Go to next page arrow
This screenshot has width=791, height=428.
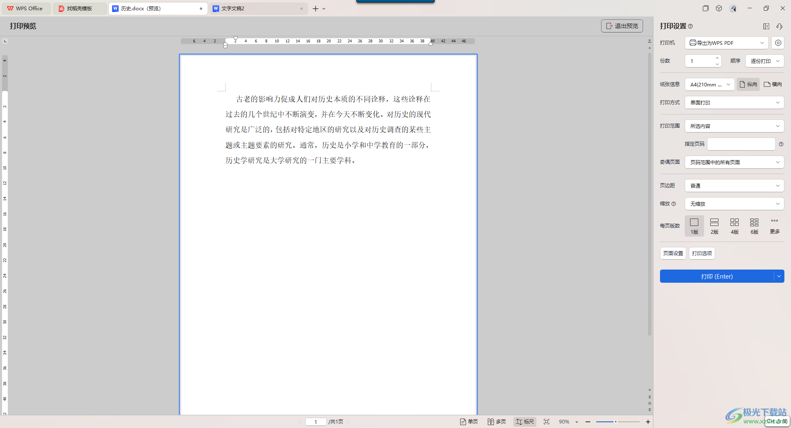[349, 422]
